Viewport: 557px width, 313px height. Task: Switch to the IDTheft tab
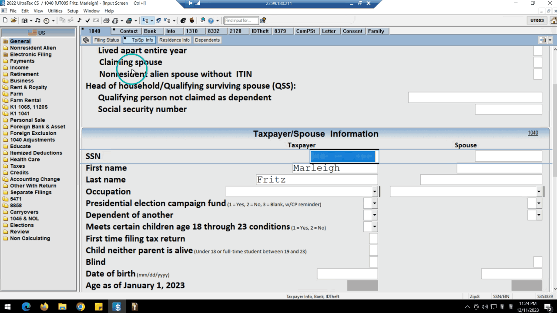pos(260,31)
